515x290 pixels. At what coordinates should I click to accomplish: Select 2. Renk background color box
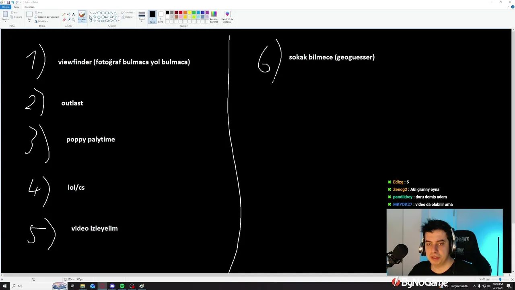161,16
